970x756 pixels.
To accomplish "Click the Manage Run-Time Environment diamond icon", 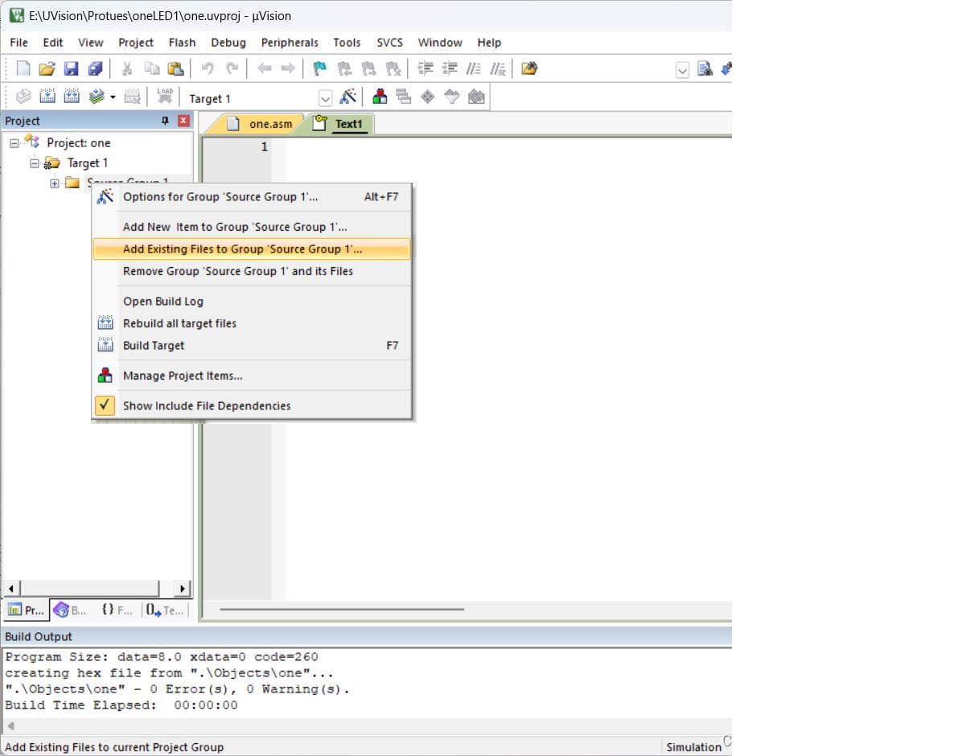I will (x=428, y=97).
